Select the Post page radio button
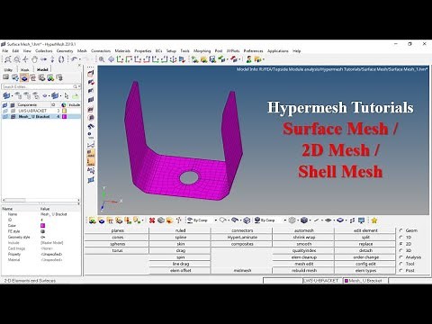 tap(401, 270)
